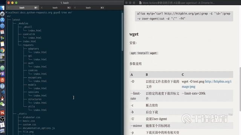The image size is (241, 135).
Task: Click the '安装:' label text
Action: 133,43
